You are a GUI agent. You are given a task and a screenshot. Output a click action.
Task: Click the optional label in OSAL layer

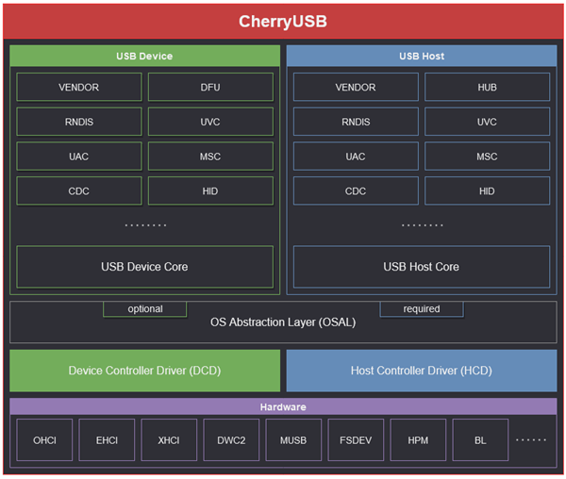[145, 309]
